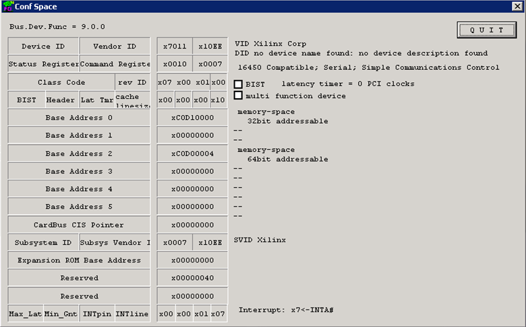Screen dimensions: 526x327
Task: Click the Base Address 0 label
Action: pyautogui.click(x=79, y=118)
